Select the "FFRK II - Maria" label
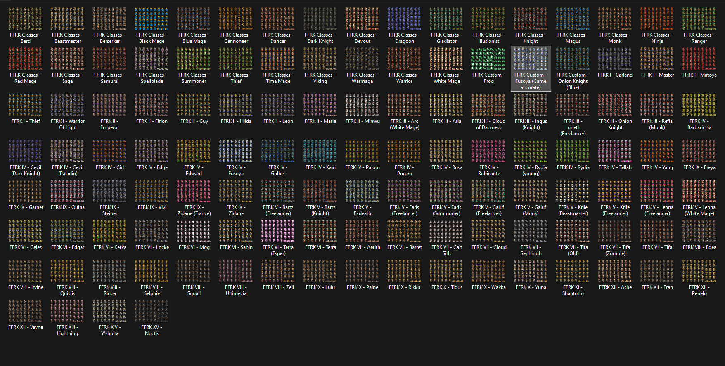This screenshot has width=725, height=366. click(x=320, y=121)
